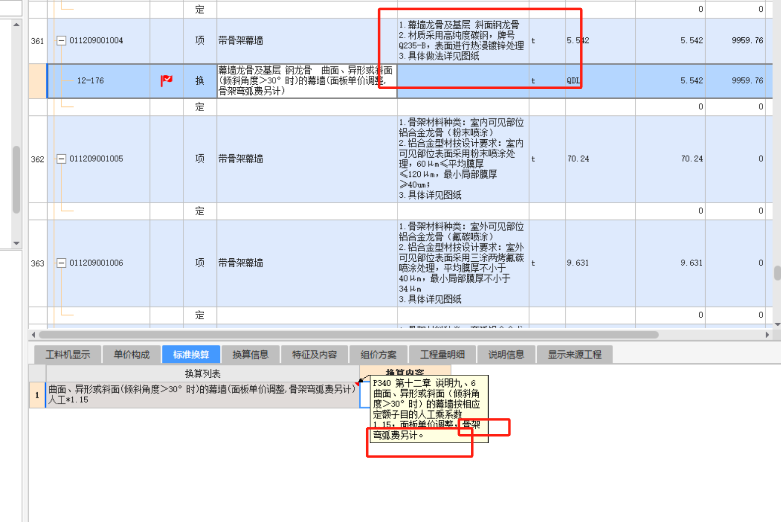The height and width of the screenshot is (522, 781).
Task: Open the 特征及内容 tab
Action: coord(314,354)
